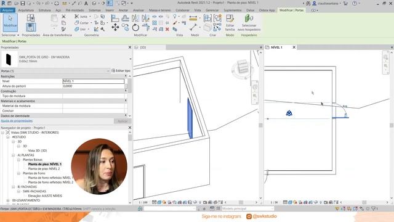Screen dimensions: 394x222
Task: Click the help question mark icon
Action: [x=355, y=3]
